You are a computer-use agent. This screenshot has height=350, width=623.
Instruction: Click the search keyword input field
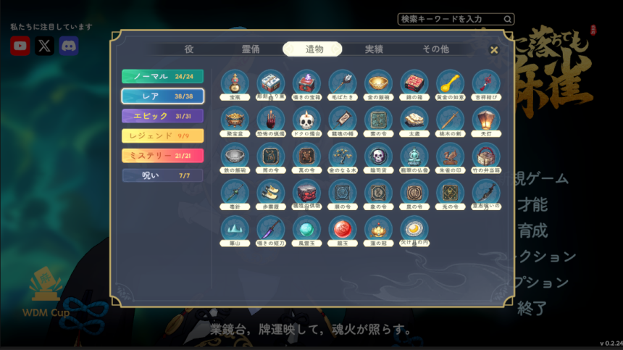(456, 19)
